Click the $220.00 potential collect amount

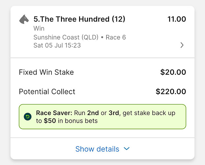[x=171, y=92]
